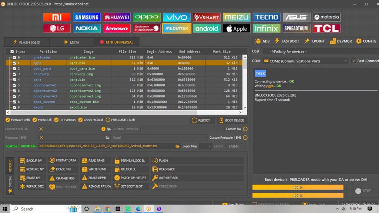Browse for Custom Local DA file
This screenshot has height=213, width=379.
[109, 129]
